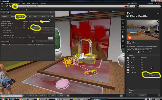Click the About Land button
The height and width of the screenshot is (100, 162).
click(x=151, y=75)
